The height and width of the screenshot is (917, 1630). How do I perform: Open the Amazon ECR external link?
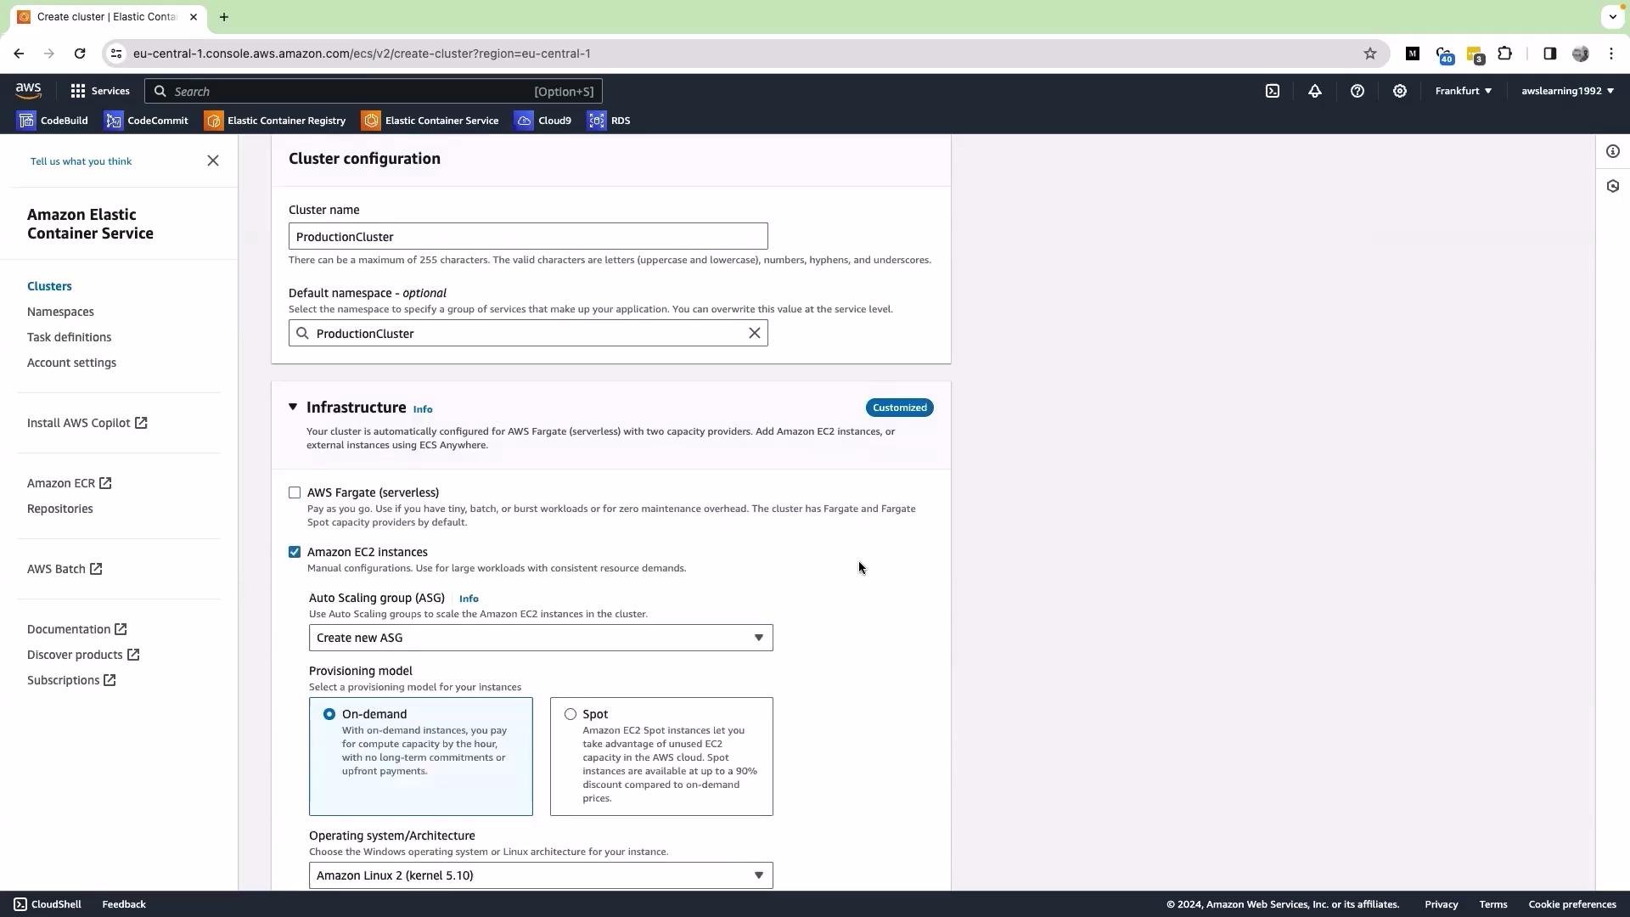click(x=69, y=483)
